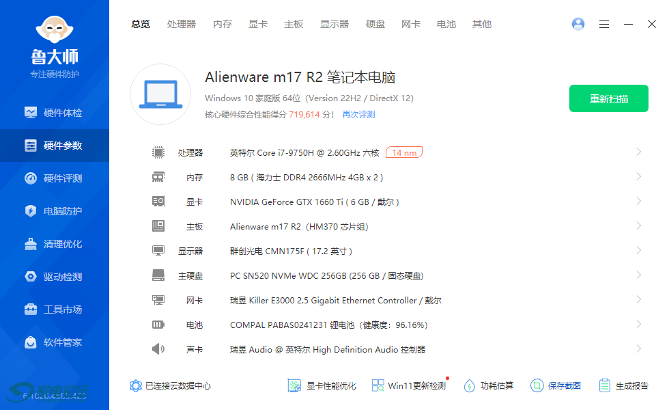
Task: Expand 声卡 row details arrow
Action: pos(639,349)
